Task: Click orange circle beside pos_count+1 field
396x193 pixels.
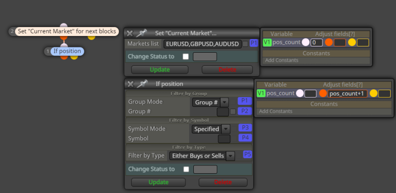Action: (x=323, y=93)
